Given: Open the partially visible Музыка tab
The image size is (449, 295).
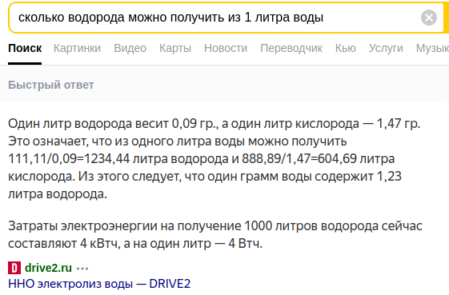Looking at the screenshot, I should click(432, 48).
